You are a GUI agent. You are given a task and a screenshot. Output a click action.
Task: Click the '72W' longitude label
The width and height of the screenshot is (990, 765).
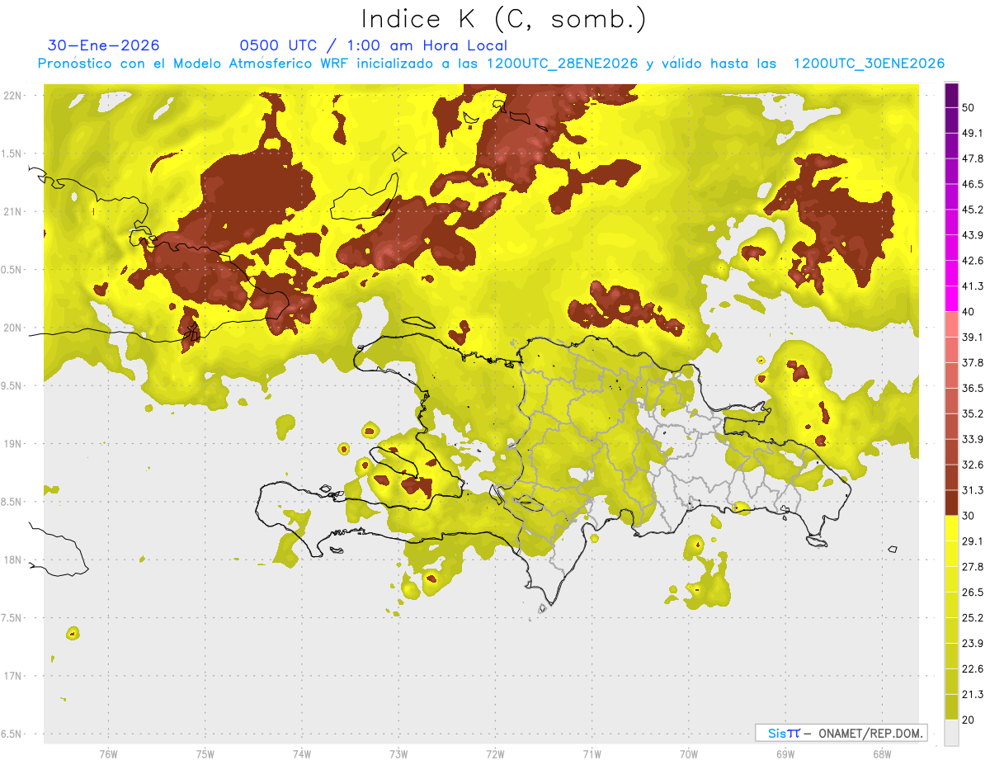tap(495, 754)
